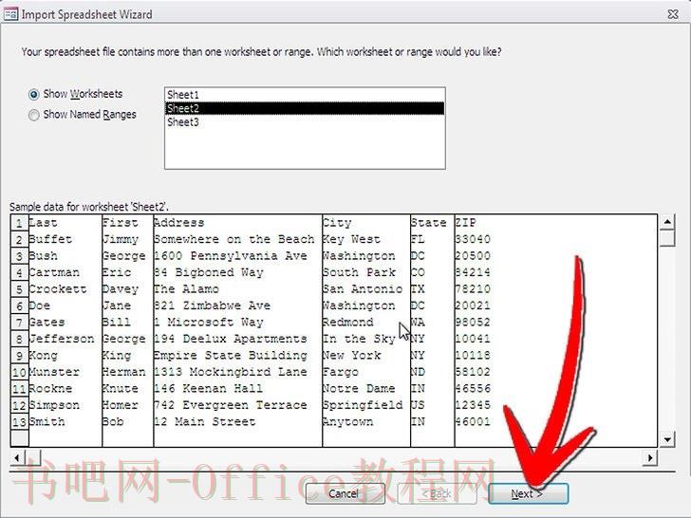Click the vertical scrollbar down arrow
Screen dimensions: 691x518
pos(667,439)
